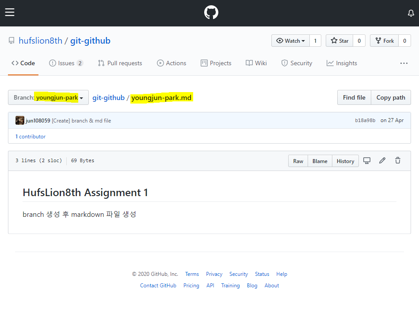Open commit hash b18a98b
Viewport: 419px width, 312px height.
[x=365, y=120]
